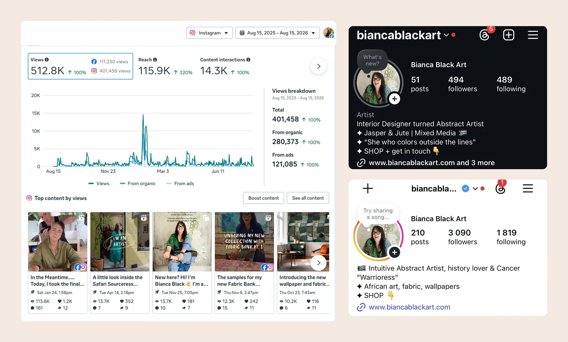Click the create post plus on dark profile
Viewport: 568px width, 342px height.
[x=508, y=35]
